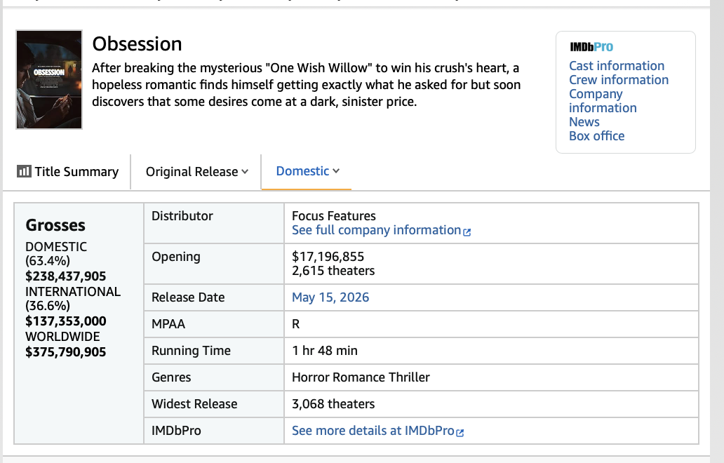This screenshot has width=724, height=463.
Task: Expand the Original Release dropdown
Action: point(196,172)
